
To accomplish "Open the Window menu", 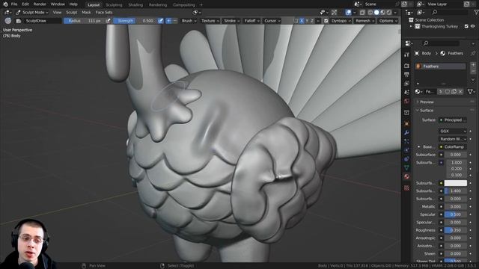I will click(58, 4).
